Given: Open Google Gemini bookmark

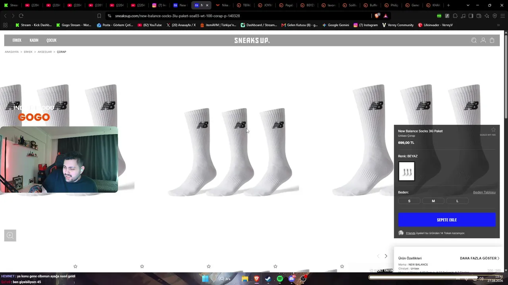Looking at the screenshot, I should pos(336,25).
